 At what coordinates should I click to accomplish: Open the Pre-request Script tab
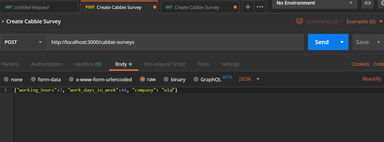coord(165,64)
